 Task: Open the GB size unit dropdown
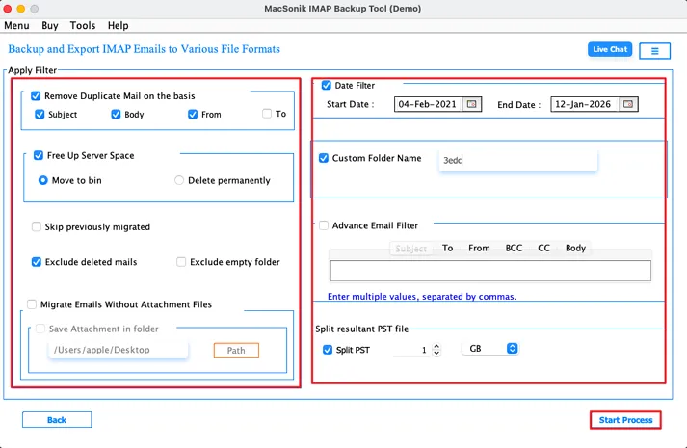[x=490, y=349]
